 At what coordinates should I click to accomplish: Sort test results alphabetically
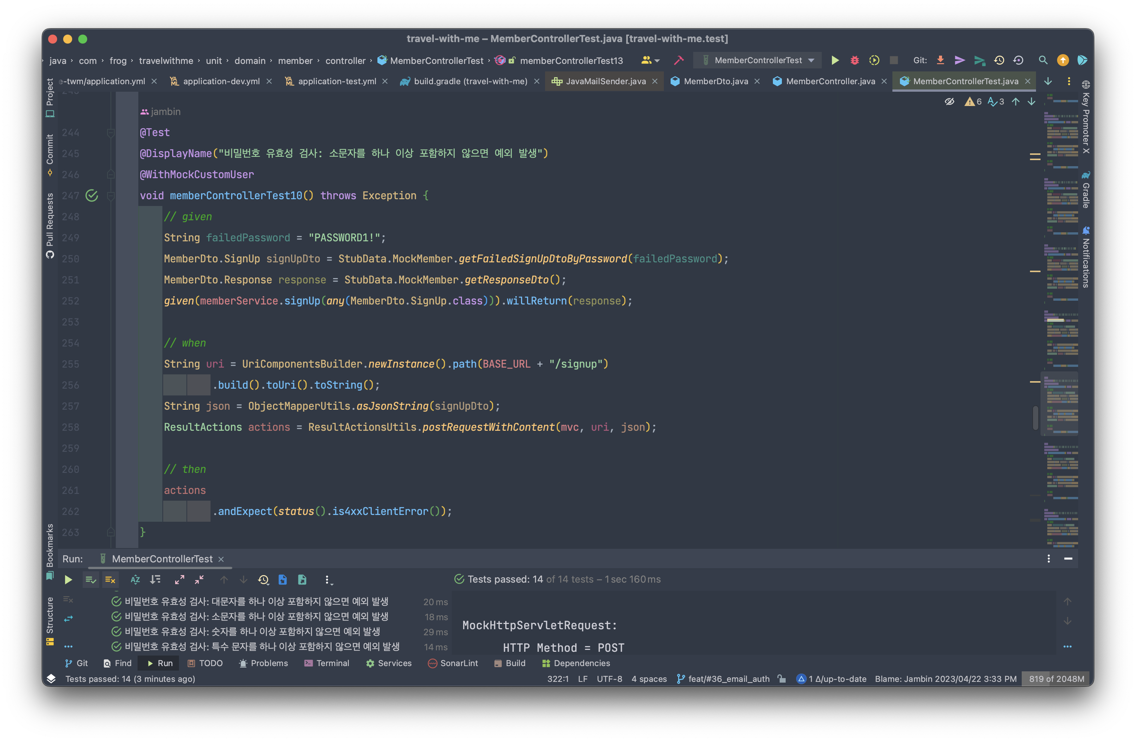135,579
